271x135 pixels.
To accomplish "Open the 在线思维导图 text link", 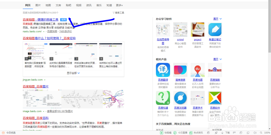I will pos(163,41).
